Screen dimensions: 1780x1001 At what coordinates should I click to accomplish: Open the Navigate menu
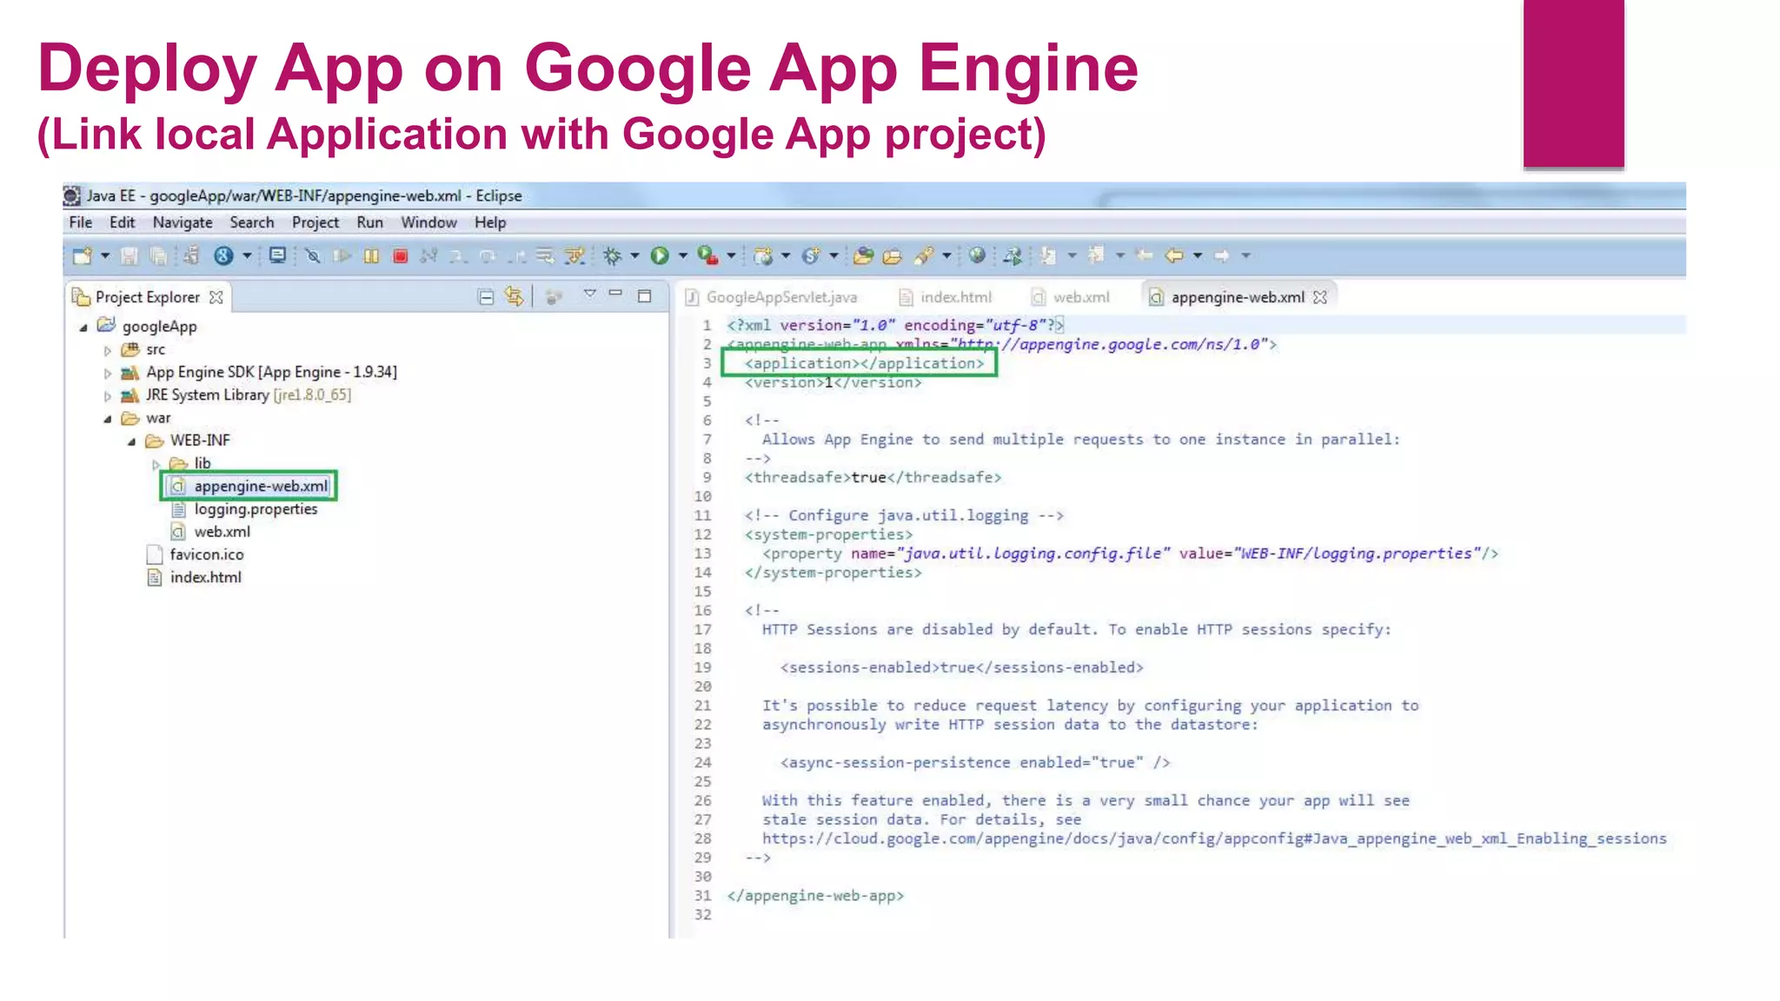click(183, 222)
